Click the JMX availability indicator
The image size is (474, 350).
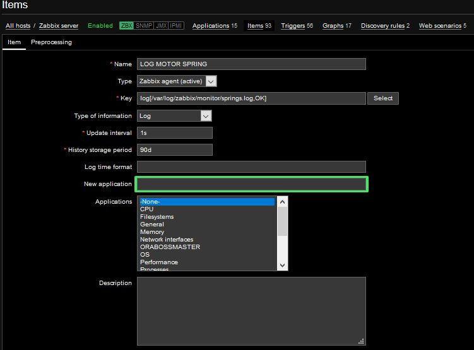point(161,26)
